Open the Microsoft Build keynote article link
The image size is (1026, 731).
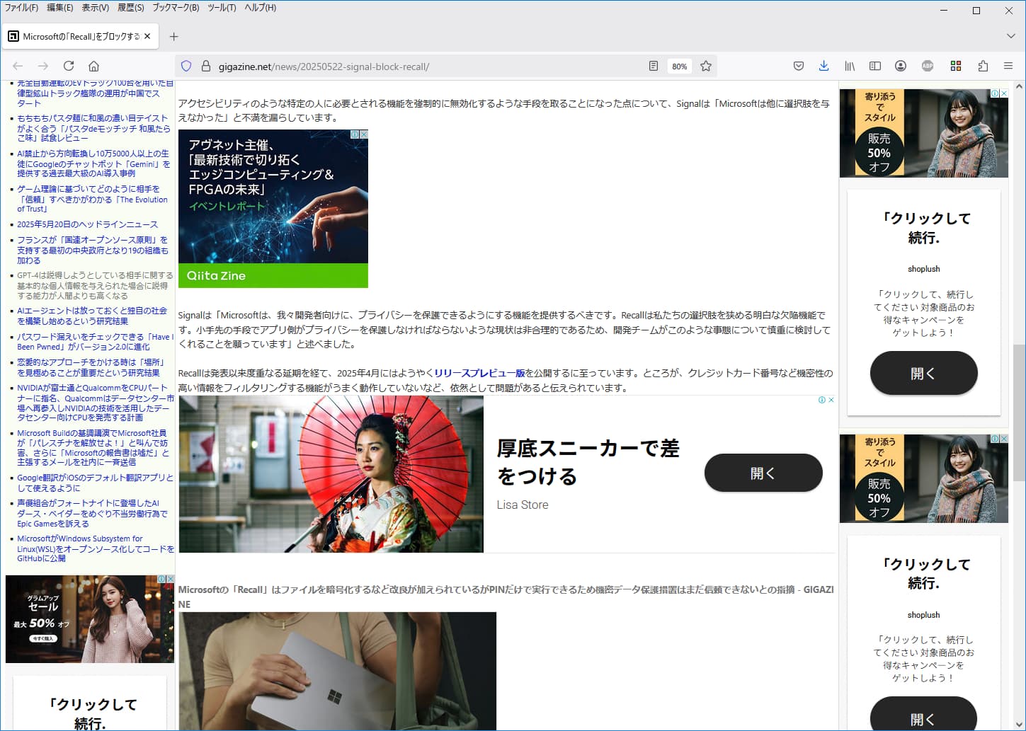pos(93,447)
